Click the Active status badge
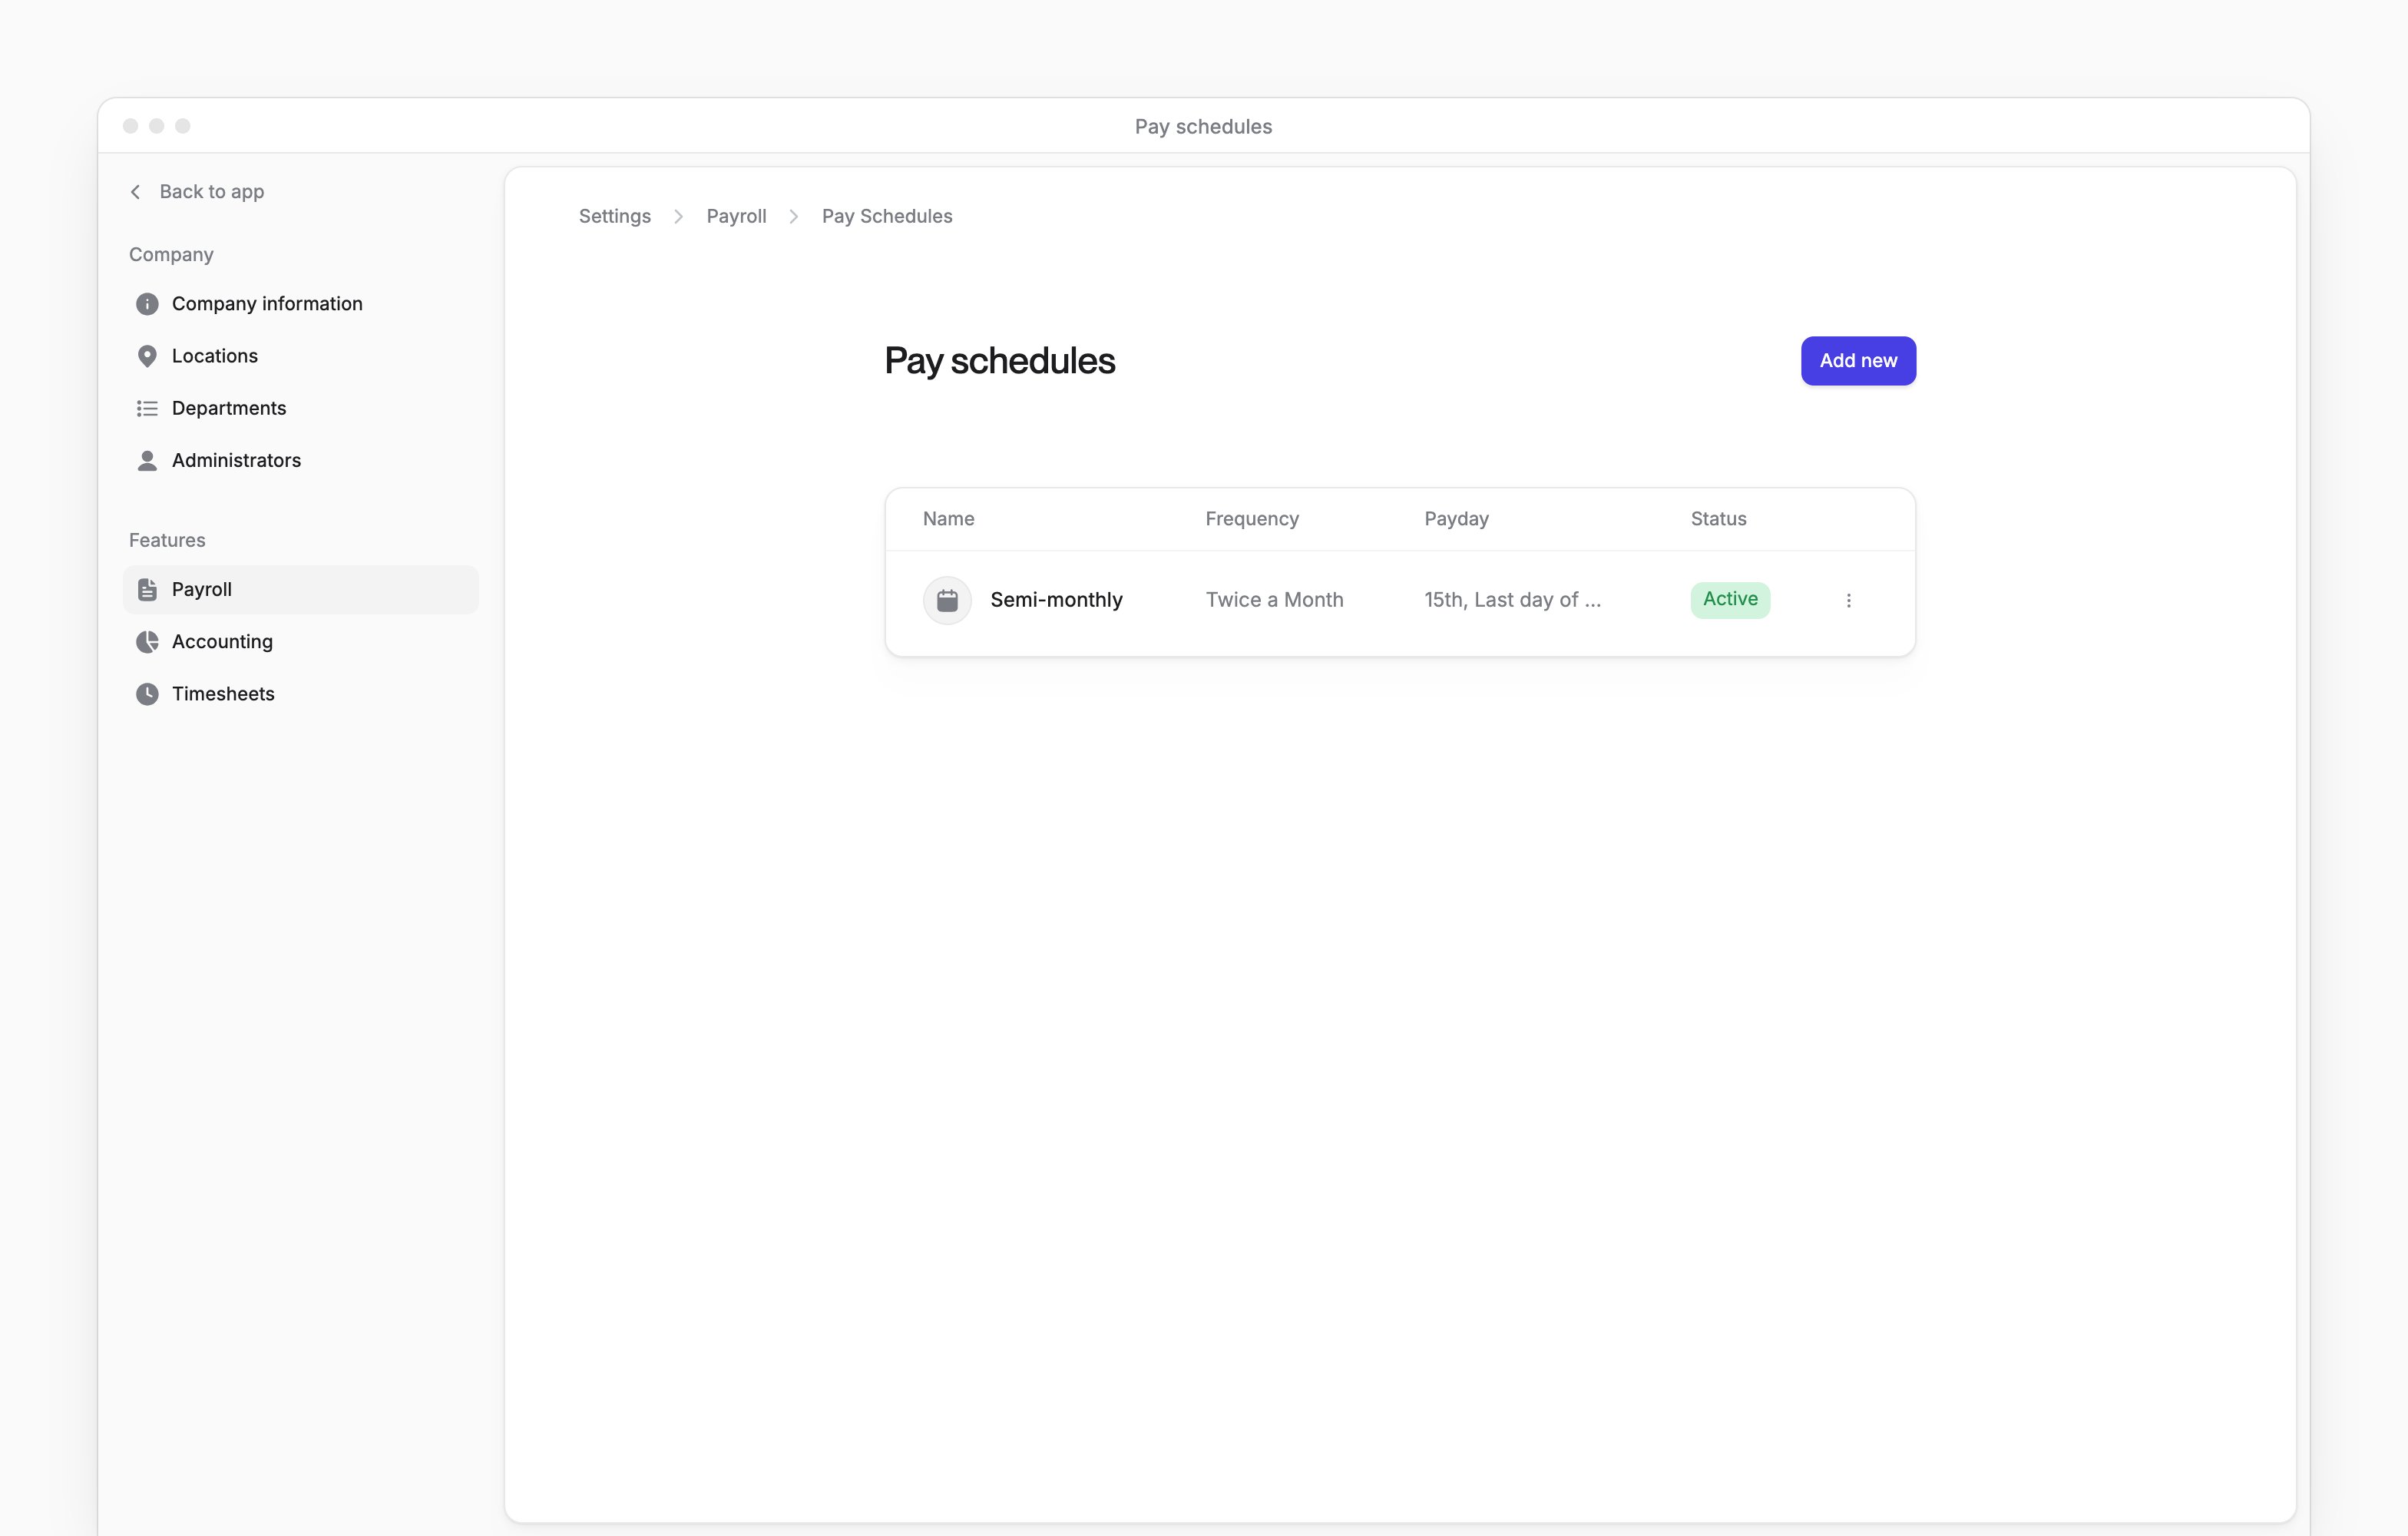The height and width of the screenshot is (1536, 2408). (1730, 599)
